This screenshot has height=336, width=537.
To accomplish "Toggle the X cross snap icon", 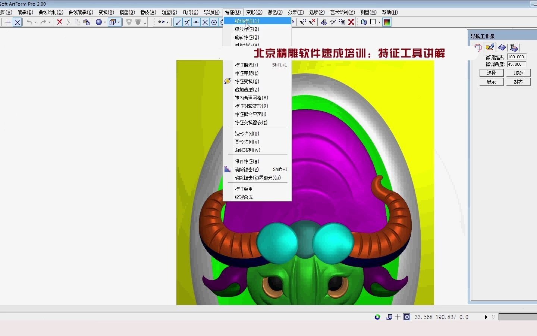I will pyautogui.click(x=205, y=22).
